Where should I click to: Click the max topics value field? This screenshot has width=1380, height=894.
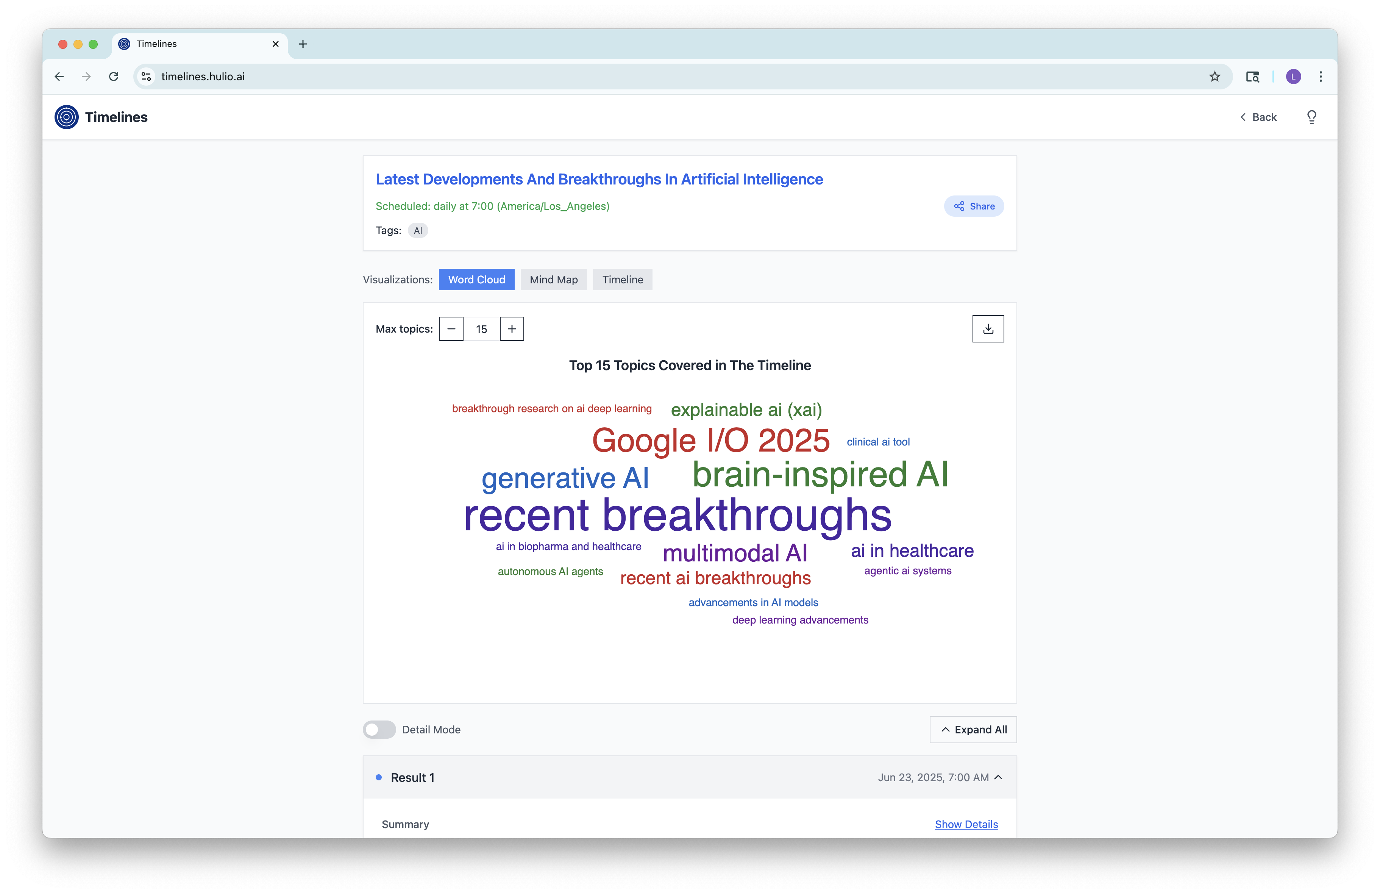481,329
